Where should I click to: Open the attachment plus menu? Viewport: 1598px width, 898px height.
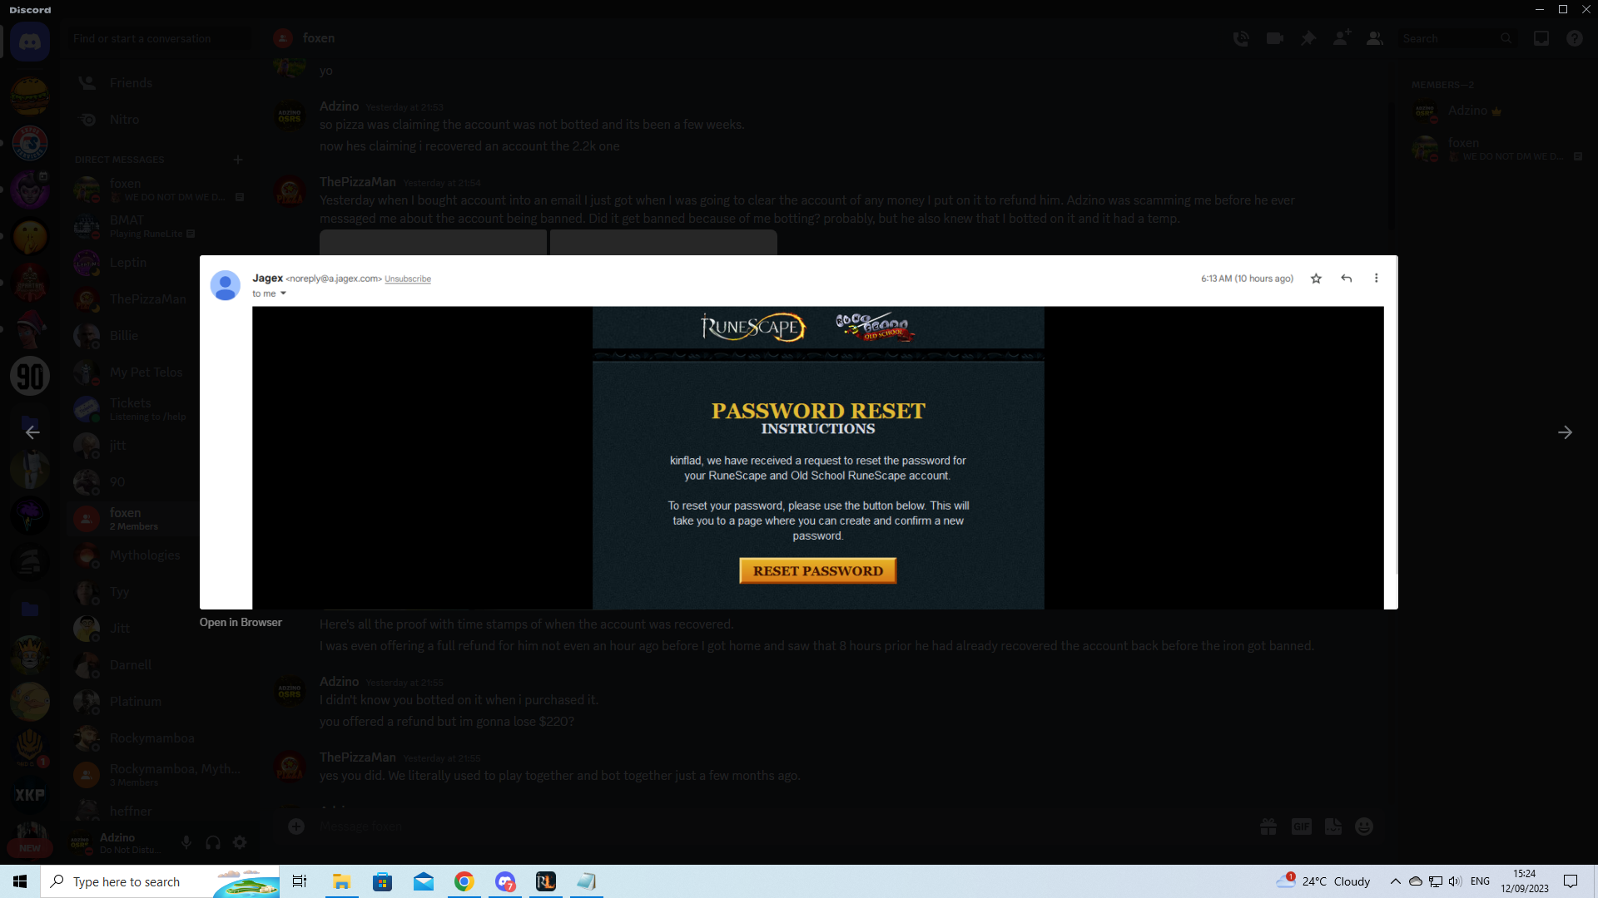[x=296, y=826]
